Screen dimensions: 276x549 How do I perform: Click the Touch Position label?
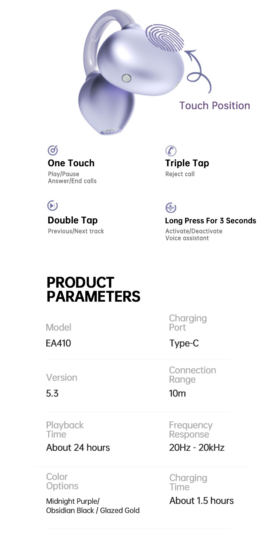(x=215, y=105)
